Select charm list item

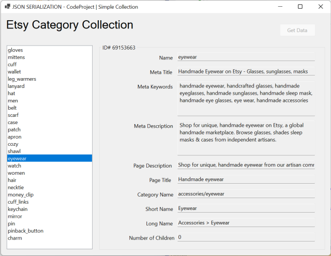pyautogui.click(x=50, y=238)
